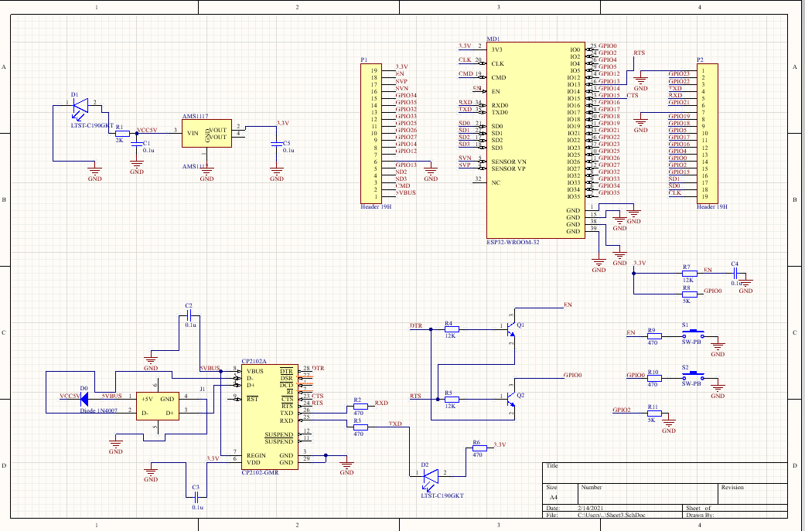The image size is (805, 531).
Task: Select the ESP32-WROOM-32 module body
Action: tap(536, 141)
